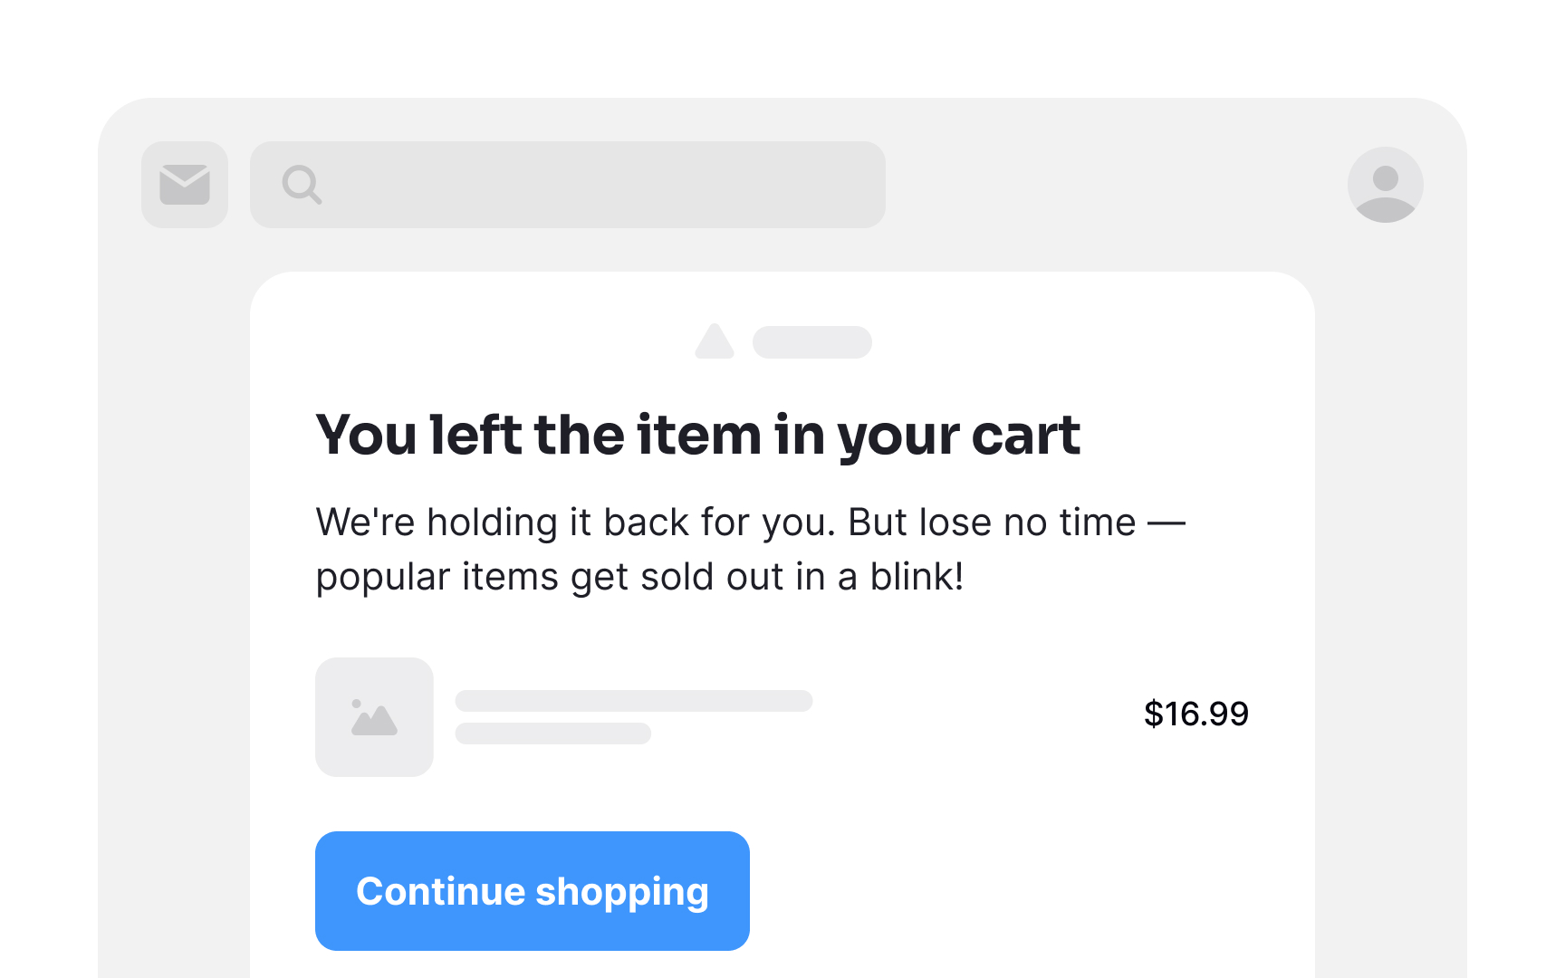The width and height of the screenshot is (1565, 978).
Task: Open the mail envelope icon
Action: [185, 185]
